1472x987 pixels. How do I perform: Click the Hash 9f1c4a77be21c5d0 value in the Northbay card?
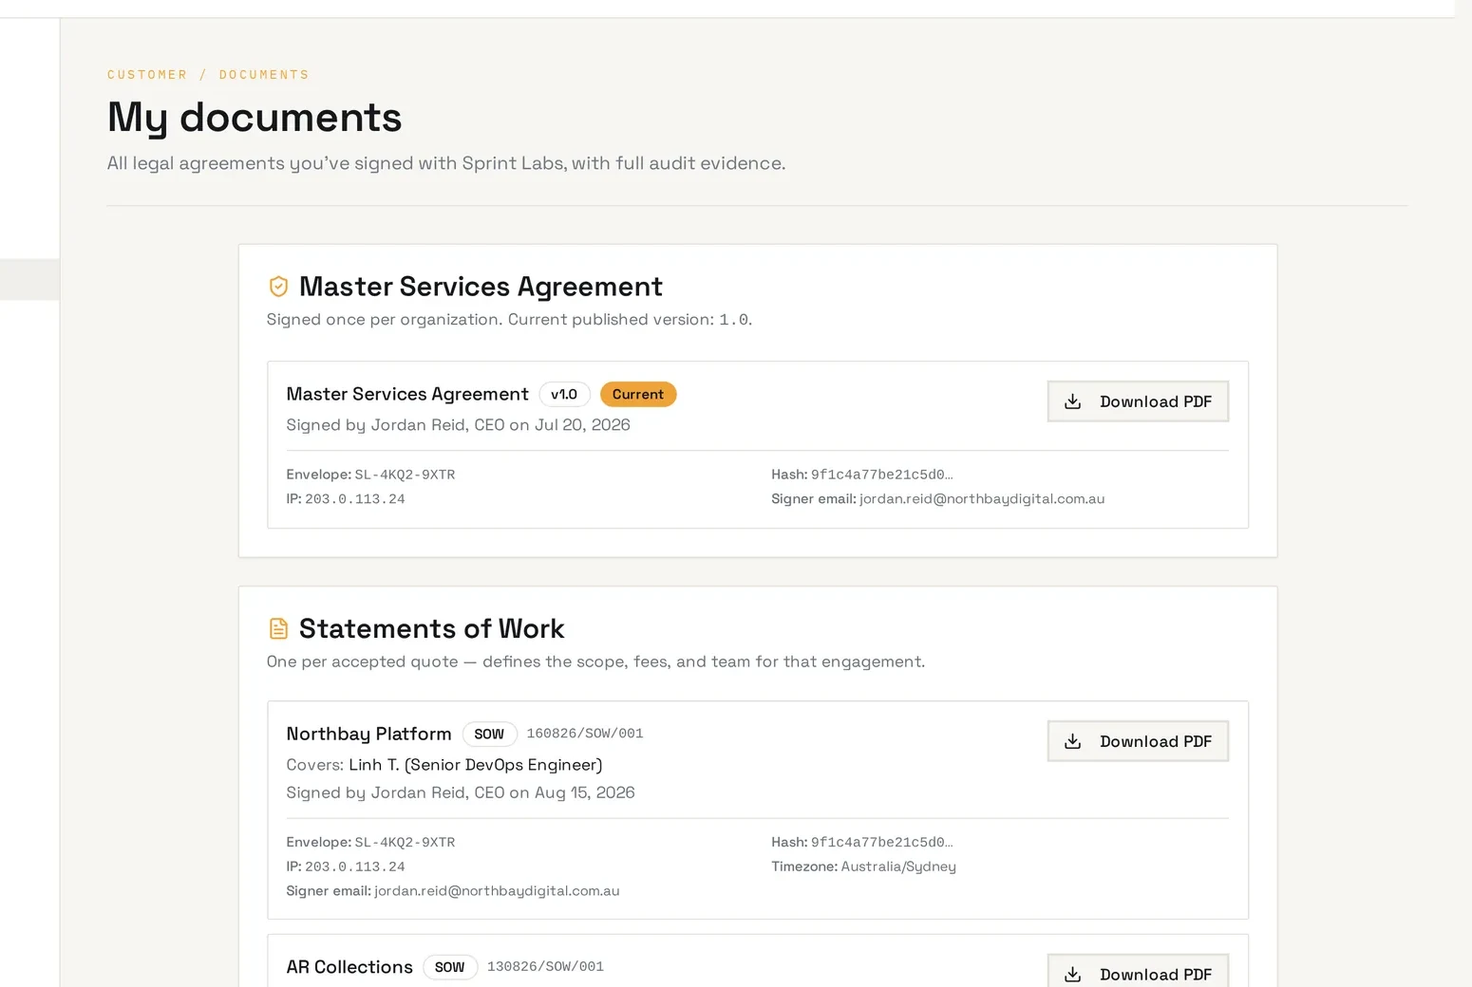coord(881,843)
